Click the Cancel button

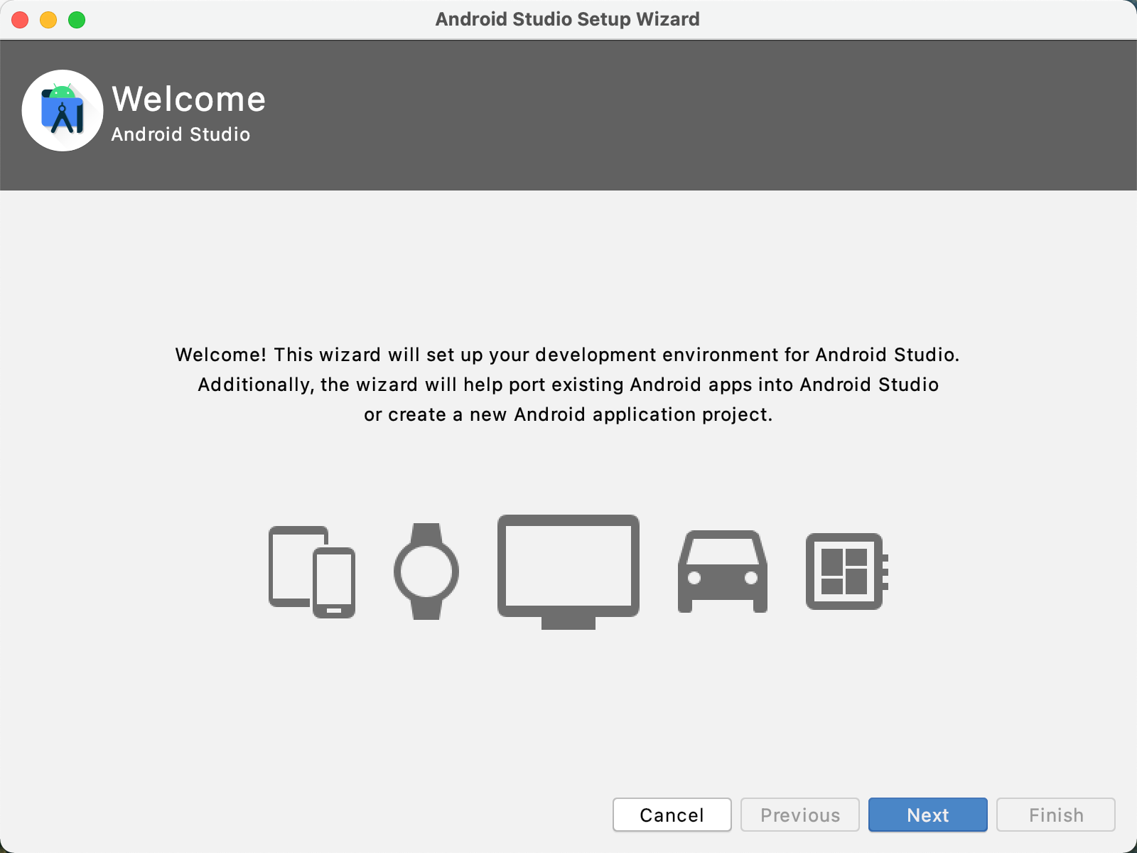point(672,815)
